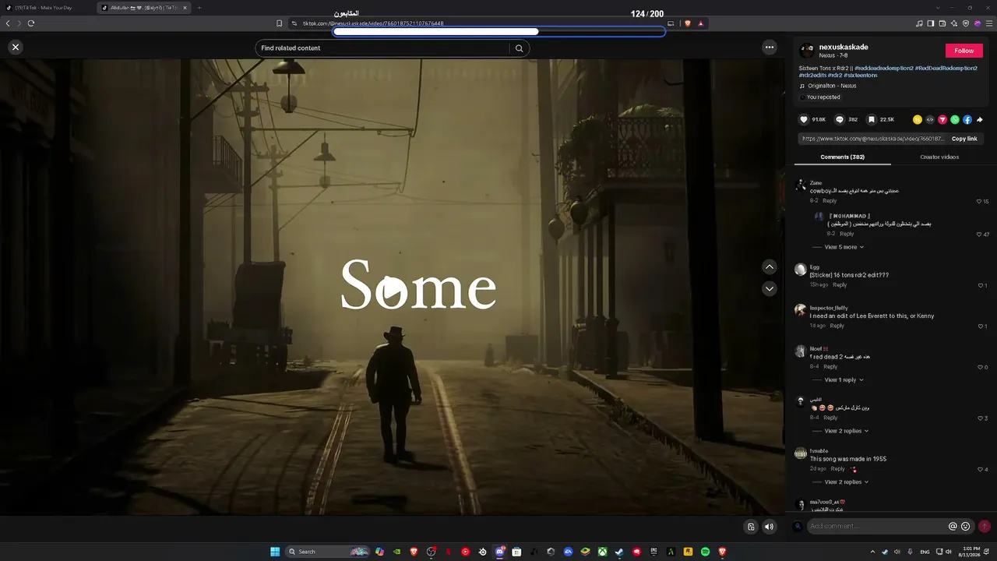997x561 pixels.
Task: Open the nexuskaskade profile name link
Action: click(x=844, y=48)
